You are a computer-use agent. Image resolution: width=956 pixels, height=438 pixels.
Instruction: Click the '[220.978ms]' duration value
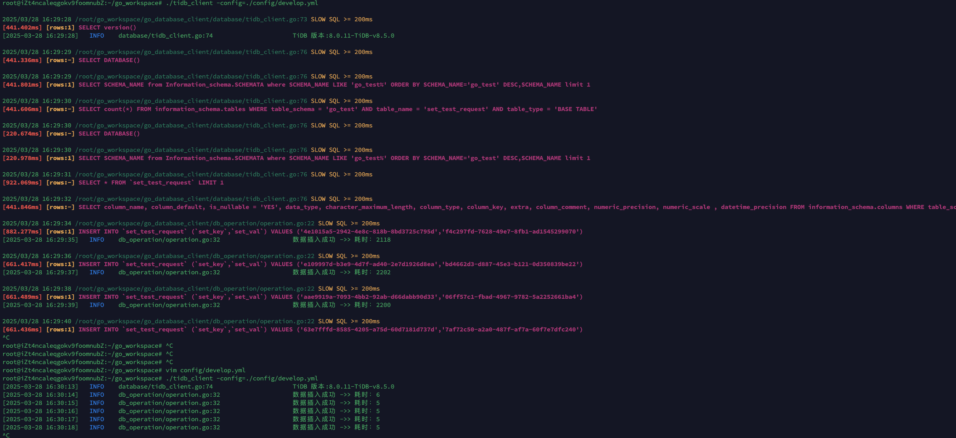coord(22,158)
